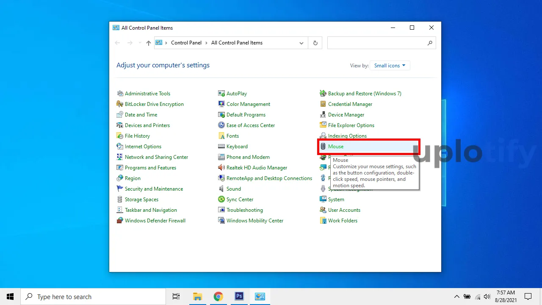The height and width of the screenshot is (305, 542).
Task: Click the Device Manager icon
Action: [x=323, y=115]
